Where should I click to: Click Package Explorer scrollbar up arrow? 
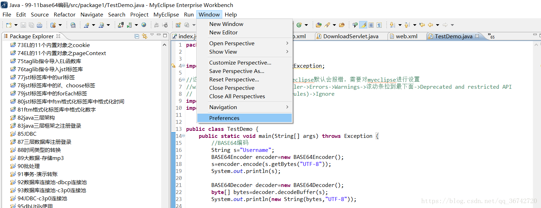point(164,45)
